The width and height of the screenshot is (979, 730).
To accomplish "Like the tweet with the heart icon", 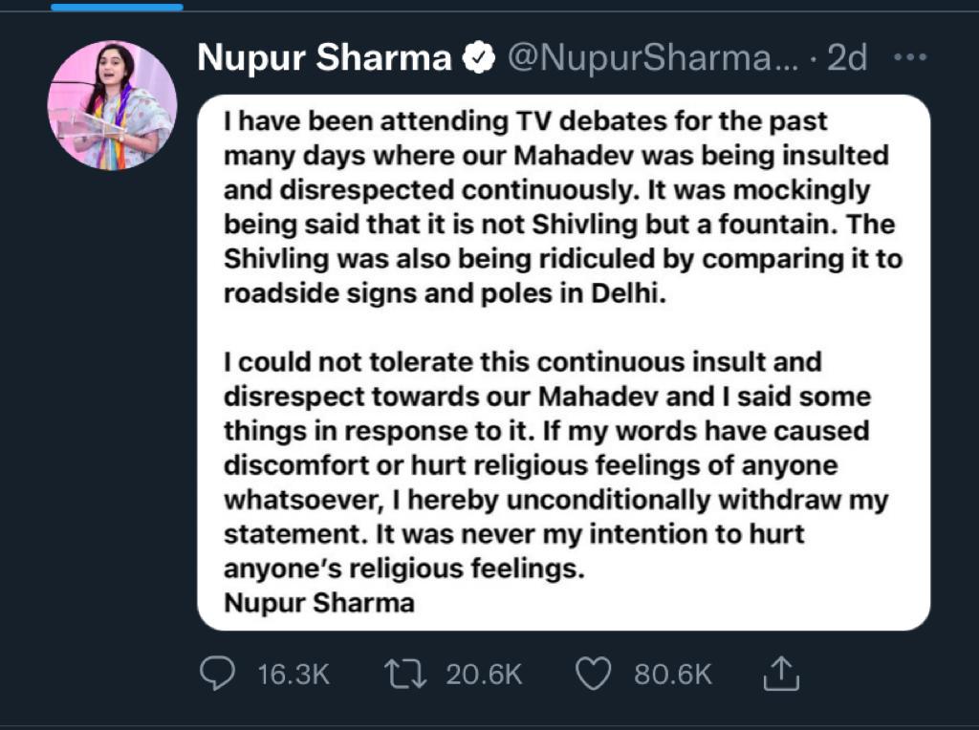I will coord(593,675).
